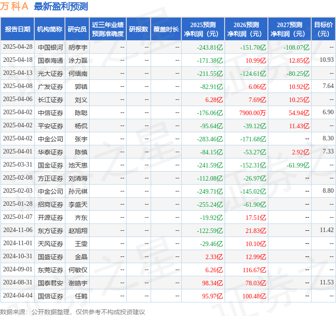Screen dimensions: 336x316
Task: Click target price 7.64
Action: [x=328, y=86]
